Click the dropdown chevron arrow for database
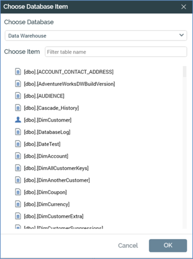This screenshot has width=193, height=259. [181, 35]
